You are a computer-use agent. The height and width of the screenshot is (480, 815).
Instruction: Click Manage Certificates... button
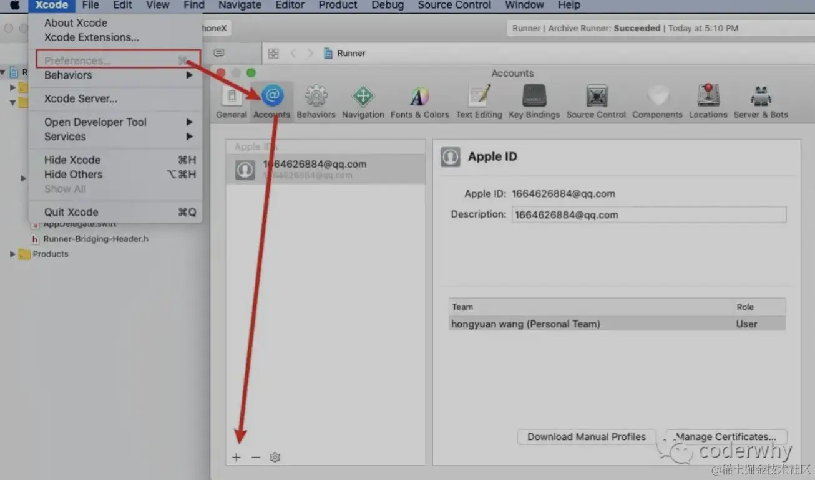(726, 437)
